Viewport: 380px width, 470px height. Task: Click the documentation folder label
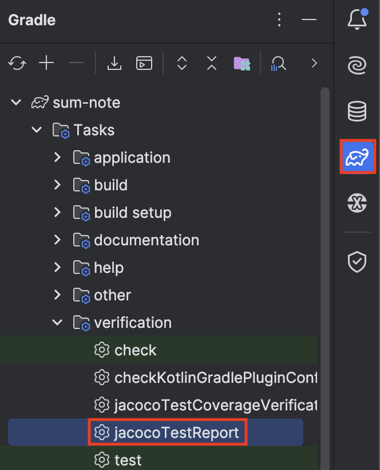pos(147,240)
